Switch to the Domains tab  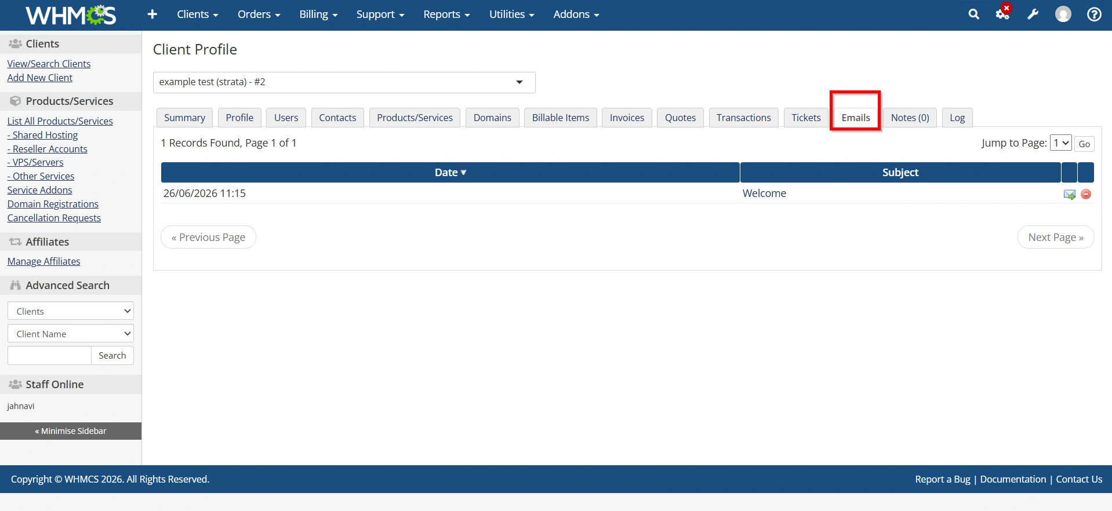point(492,118)
